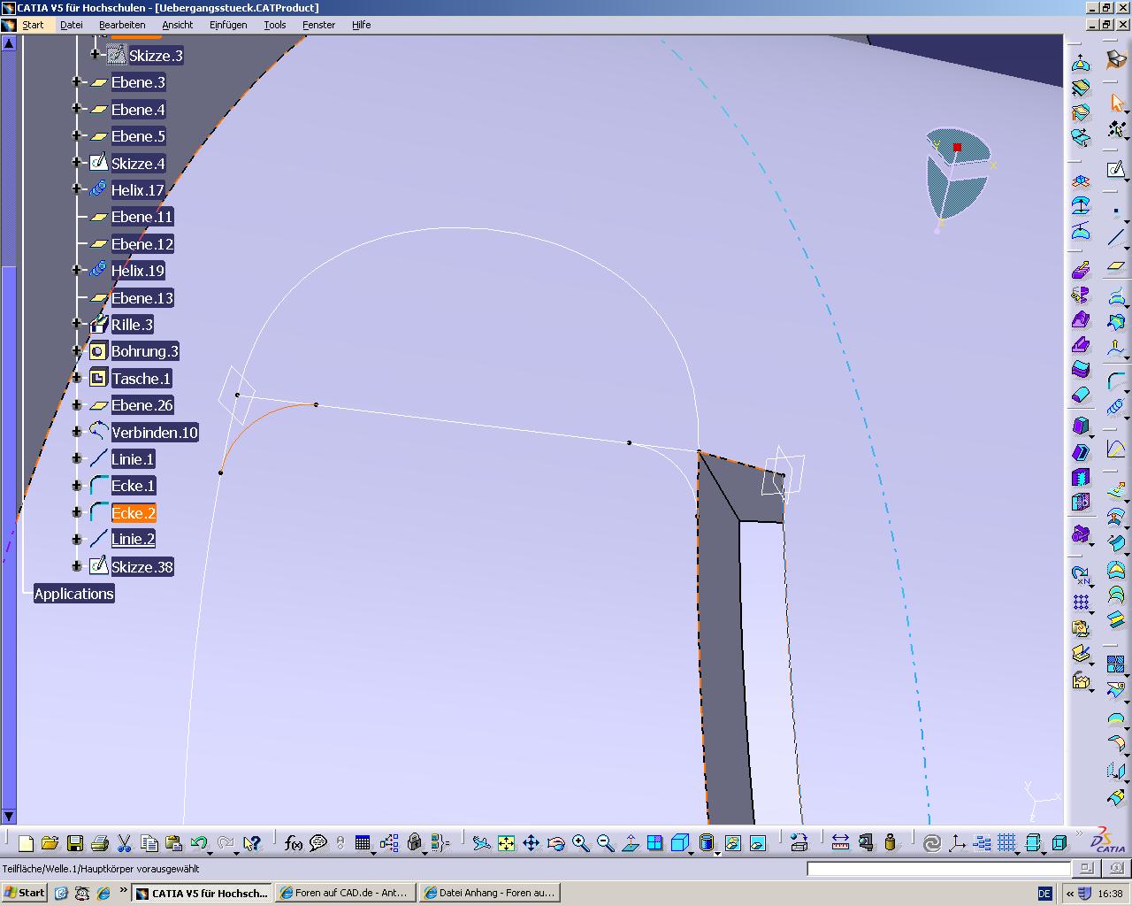The height and width of the screenshot is (906, 1132).
Task: Switch to Foren auf CAD.de taskbar window
Action: tap(345, 893)
